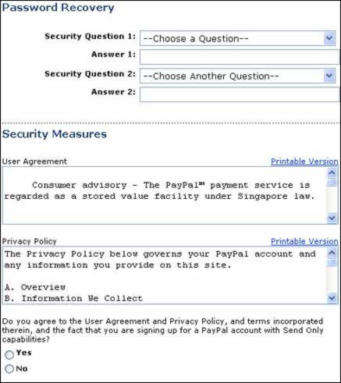The width and height of the screenshot is (341, 383).
Task: Click the arrow on Choose a Question combo
Action: coord(329,38)
